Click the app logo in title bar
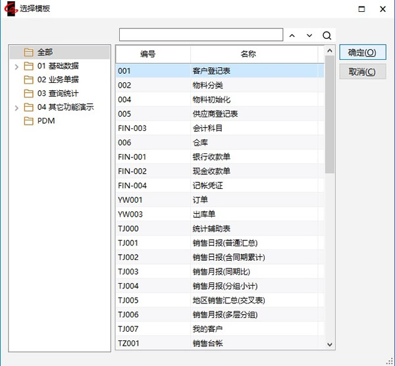395x366 pixels. point(10,9)
